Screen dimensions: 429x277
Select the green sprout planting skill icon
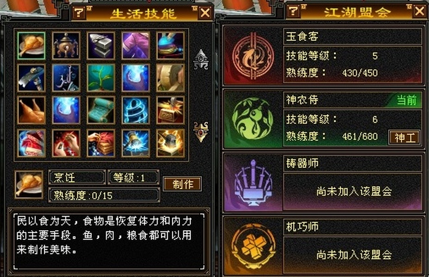point(101,78)
